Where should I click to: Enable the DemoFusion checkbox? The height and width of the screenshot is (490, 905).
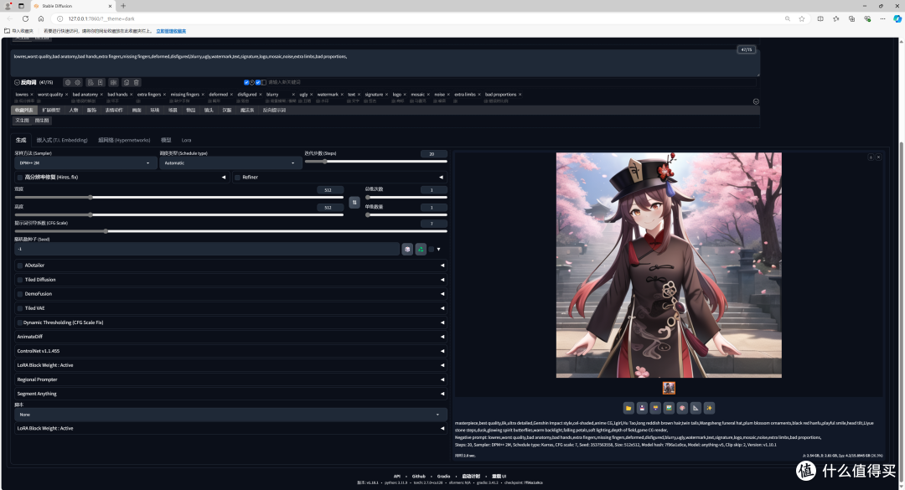click(20, 294)
